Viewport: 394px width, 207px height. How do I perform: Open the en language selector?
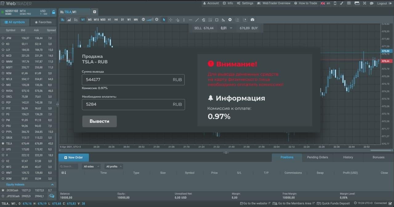[325, 3]
